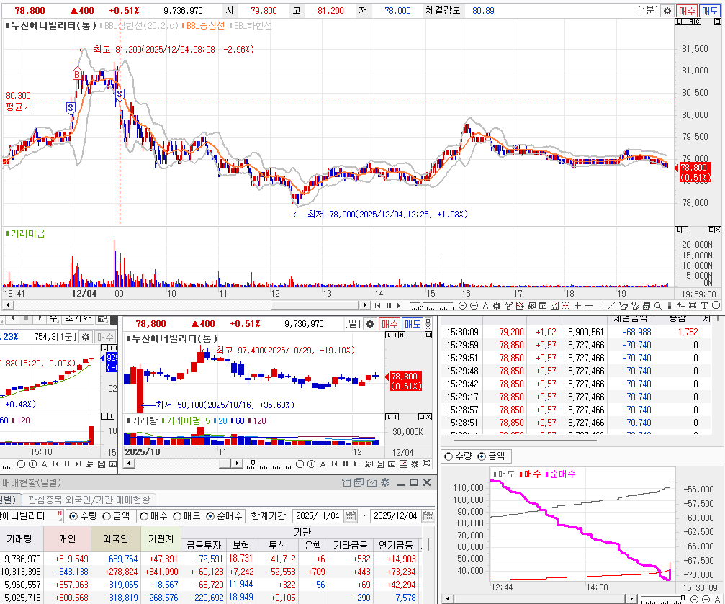
Task: Click the gear icon in the daily chart's bottom toolbar
Action: (x=415, y=464)
